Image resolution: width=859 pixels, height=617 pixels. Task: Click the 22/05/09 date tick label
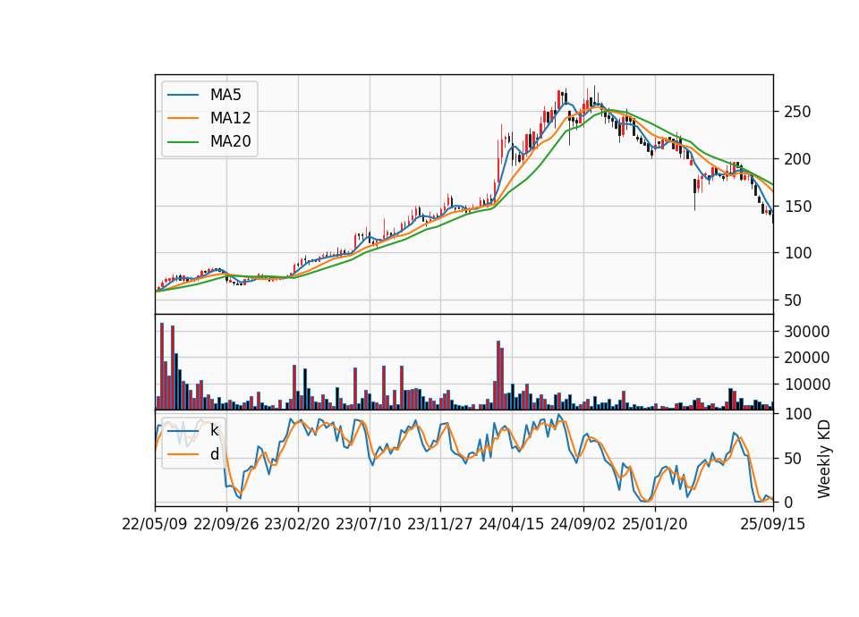[155, 525]
